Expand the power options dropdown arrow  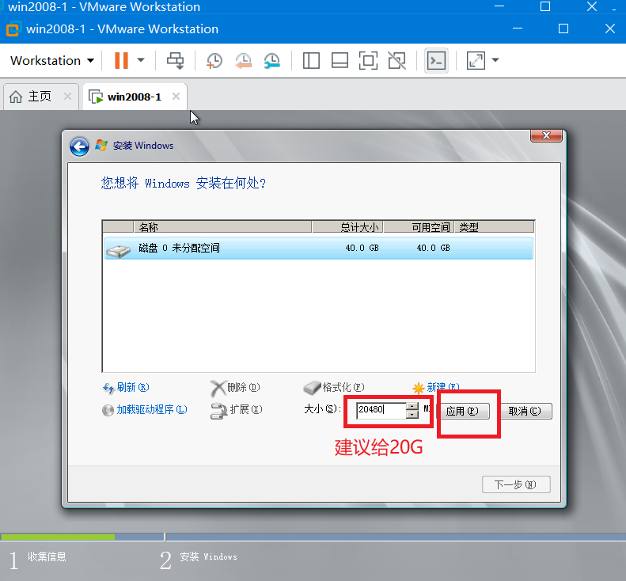coord(141,61)
